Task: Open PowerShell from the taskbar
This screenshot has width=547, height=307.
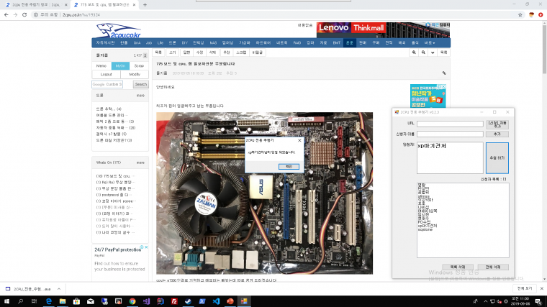Action: point(202,301)
